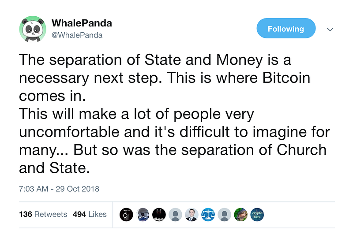Image resolution: width=353 pixels, height=231 pixels.
Task: Click the '136' retweet count number
Action: tap(26, 214)
